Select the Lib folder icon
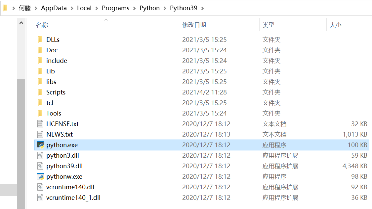372x209 pixels. (40, 71)
